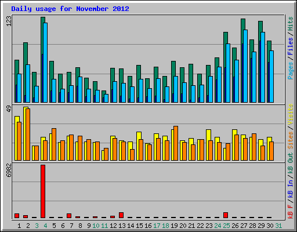Click the yellow visits bar for day 1
Screen dimensions: 297x232
(x=16, y=138)
